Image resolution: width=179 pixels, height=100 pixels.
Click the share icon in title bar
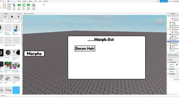(171, 1)
